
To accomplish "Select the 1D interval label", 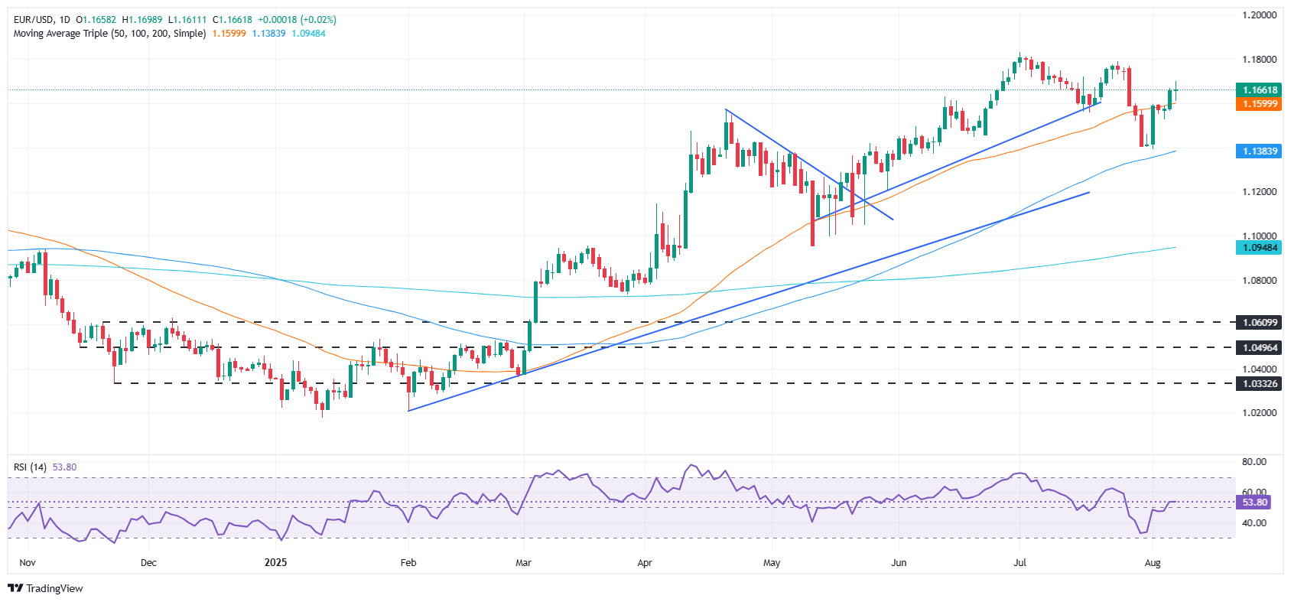I will pos(64,20).
